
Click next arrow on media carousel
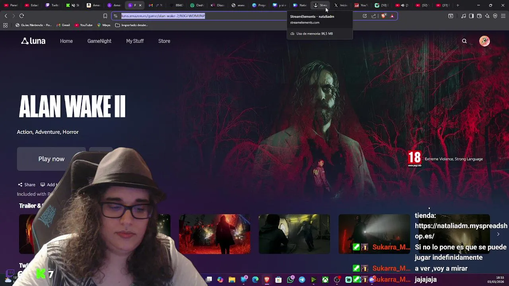(x=498, y=234)
